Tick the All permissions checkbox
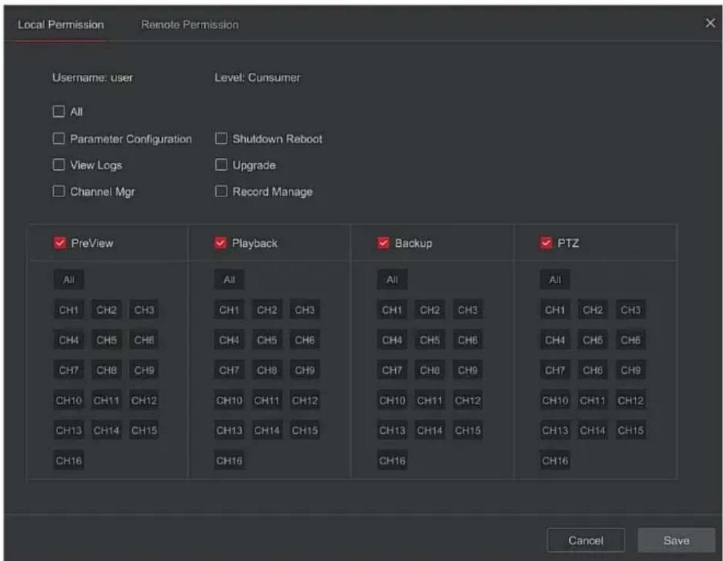The height and width of the screenshot is (561, 723). [59, 111]
